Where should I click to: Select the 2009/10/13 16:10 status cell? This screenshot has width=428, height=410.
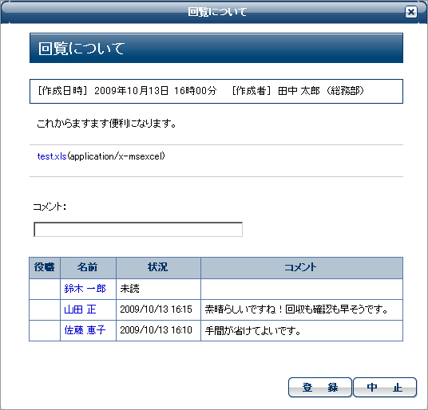(x=158, y=330)
